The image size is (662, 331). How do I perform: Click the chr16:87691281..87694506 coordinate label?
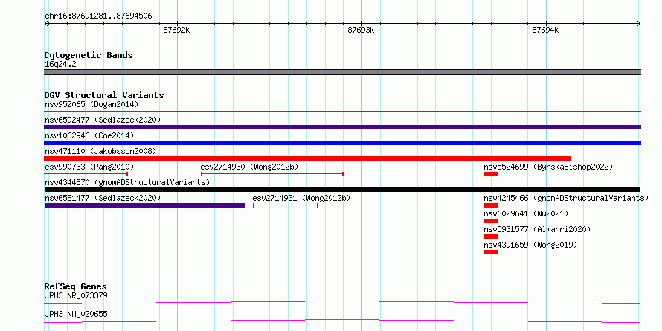pos(98,16)
